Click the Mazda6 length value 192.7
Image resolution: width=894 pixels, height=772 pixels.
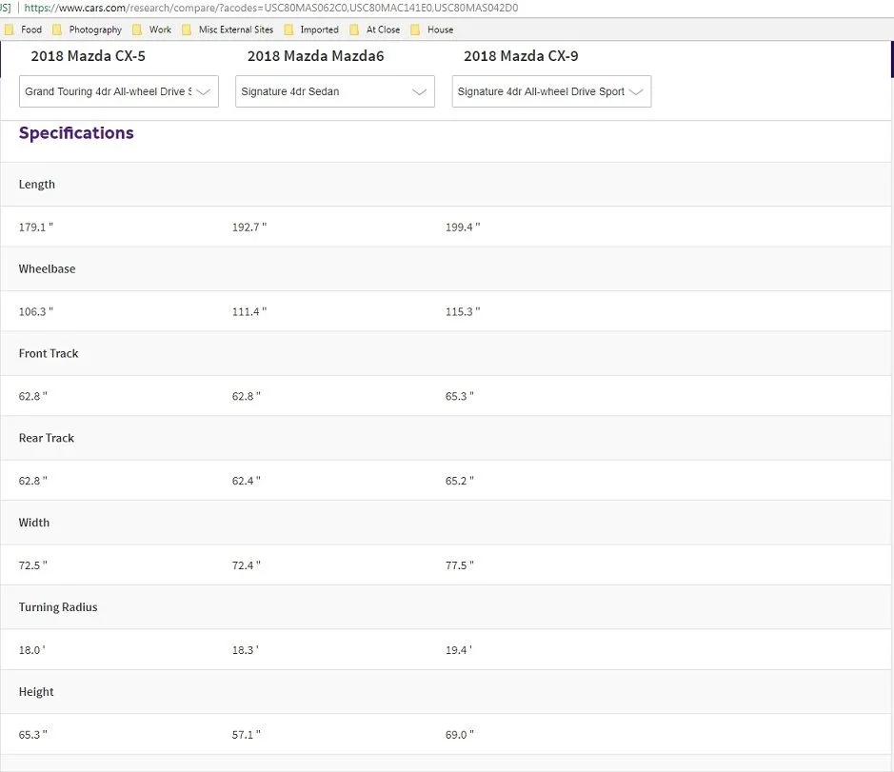tap(248, 228)
